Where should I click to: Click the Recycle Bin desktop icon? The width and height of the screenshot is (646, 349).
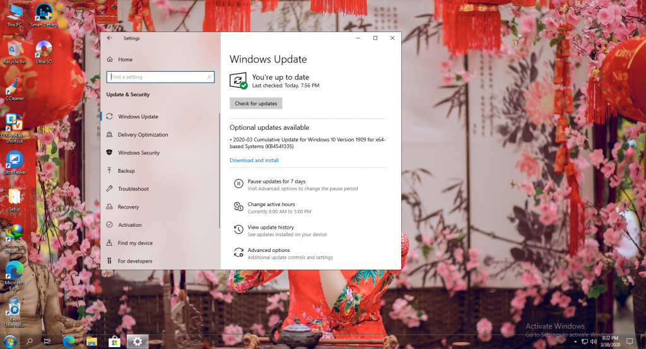click(x=15, y=52)
